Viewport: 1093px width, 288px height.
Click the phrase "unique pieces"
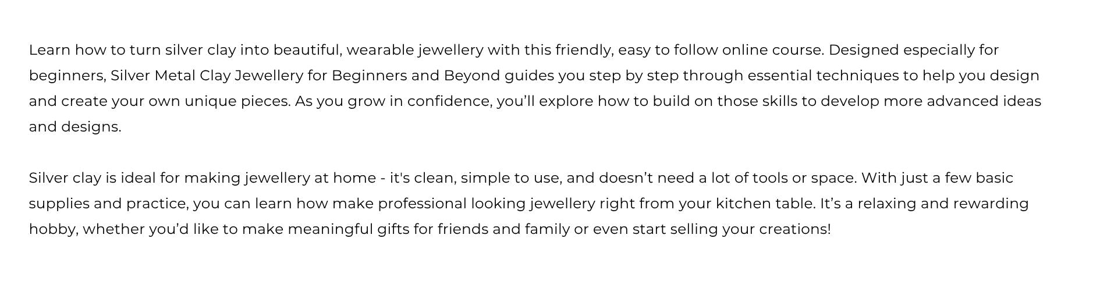[237, 101]
